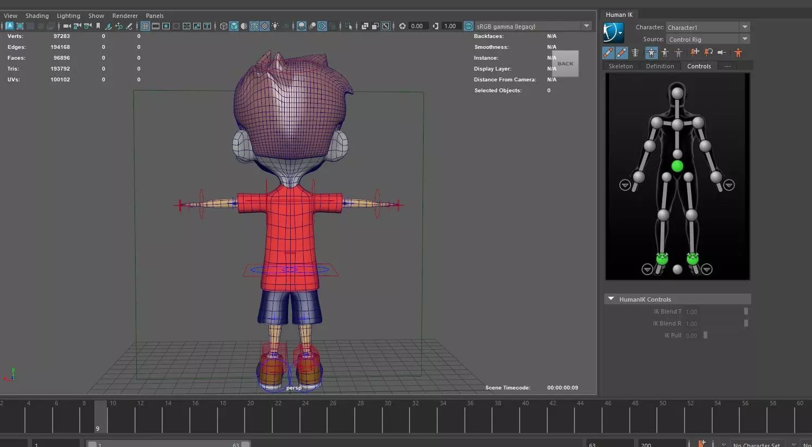Image resolution: width=812 pixels, height=447 pixels.
Task: Click the Release all pinning icon
Action: click(722, 52)
